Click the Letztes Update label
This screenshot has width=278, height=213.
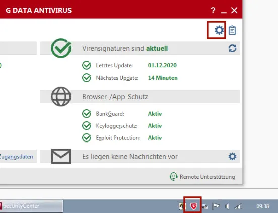(114, 66)
